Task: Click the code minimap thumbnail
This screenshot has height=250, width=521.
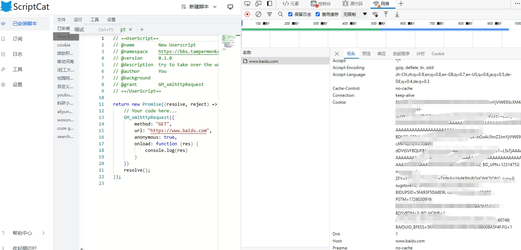Action: pyautogui.click(x=229, y=42)
